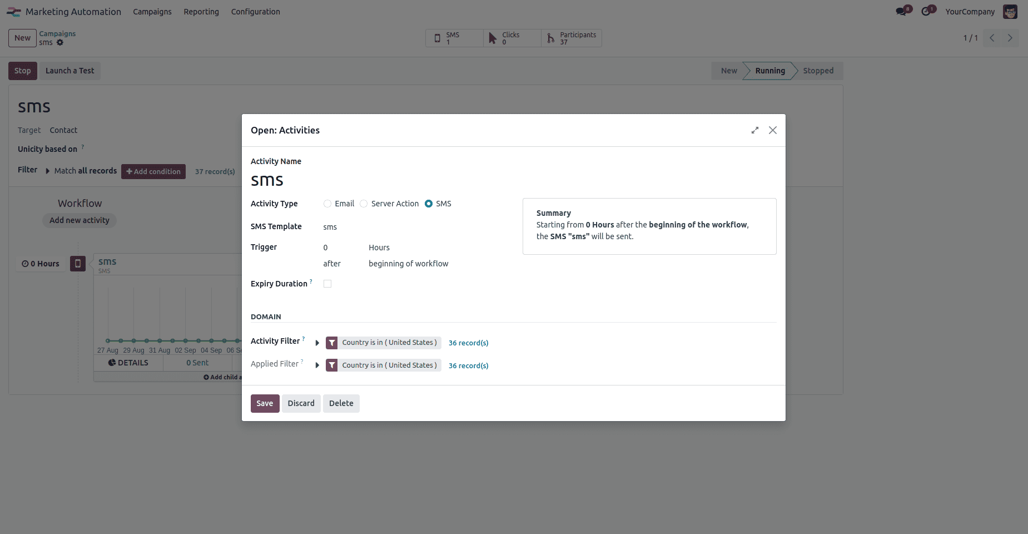
Task: Click the sms activity title in workflow
Action: [x=107, y=261]
